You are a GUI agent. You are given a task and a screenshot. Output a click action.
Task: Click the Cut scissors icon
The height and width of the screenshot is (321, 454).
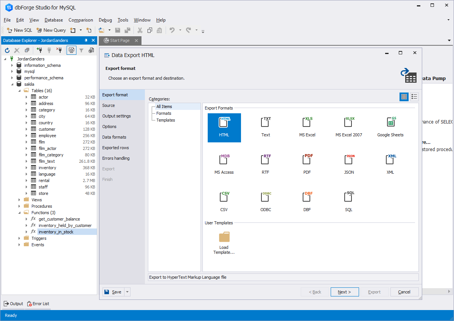[x=140, y=30]
